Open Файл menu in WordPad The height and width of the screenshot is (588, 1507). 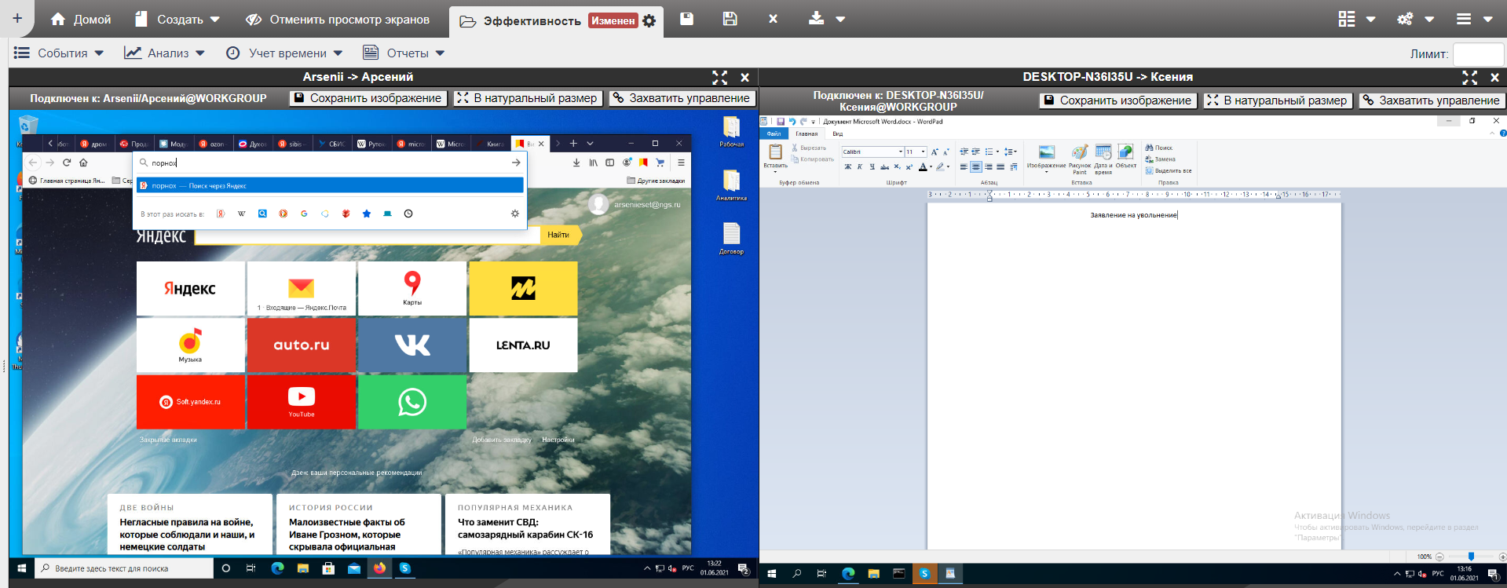pyautogui.click(x=774, y=133)
